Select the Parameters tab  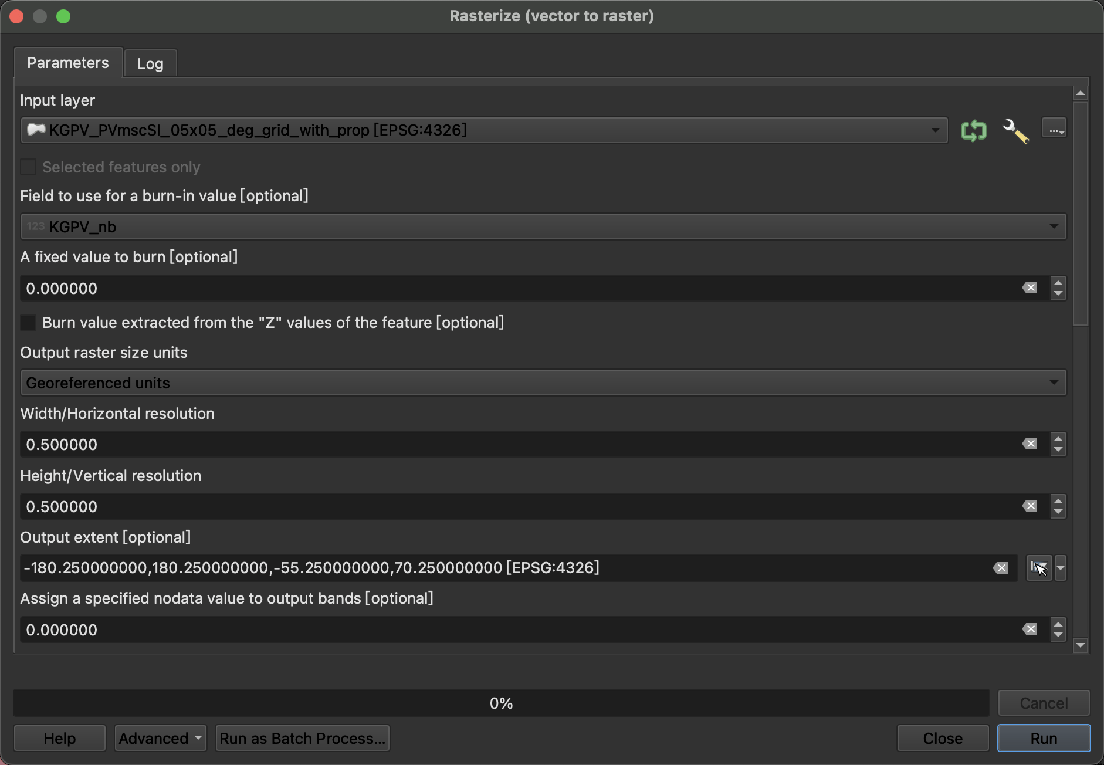(68, 63)
